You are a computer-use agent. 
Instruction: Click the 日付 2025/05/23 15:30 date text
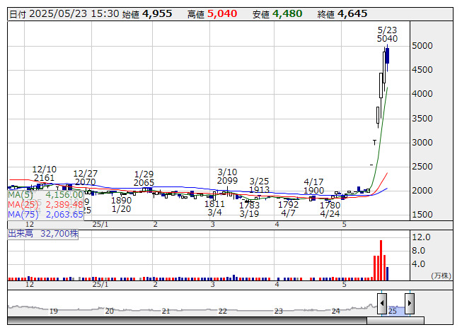tap(64, 14)
